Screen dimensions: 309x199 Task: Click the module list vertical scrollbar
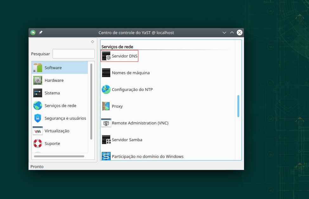pyautogui.click(x=238, y=106)
